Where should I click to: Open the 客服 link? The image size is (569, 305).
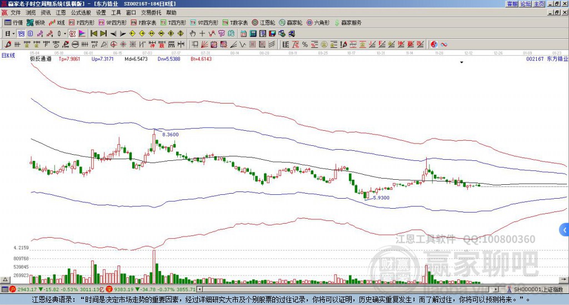512,4
